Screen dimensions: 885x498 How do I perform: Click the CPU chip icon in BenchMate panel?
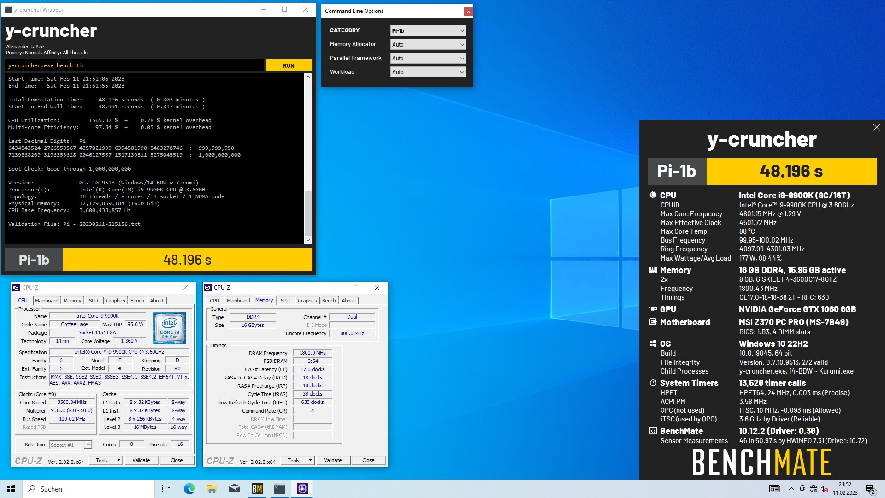click(653, 195)
